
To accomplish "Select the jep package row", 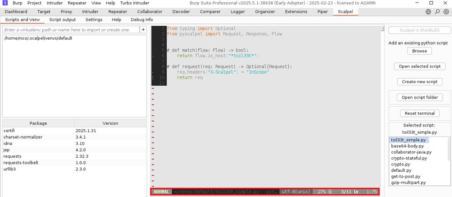I will [x=75, y=150].
